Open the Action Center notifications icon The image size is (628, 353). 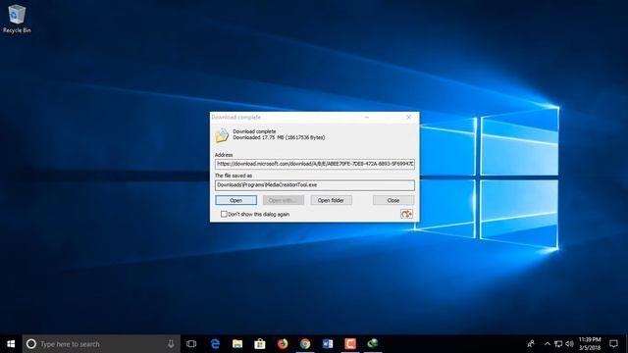click(613, 344)
